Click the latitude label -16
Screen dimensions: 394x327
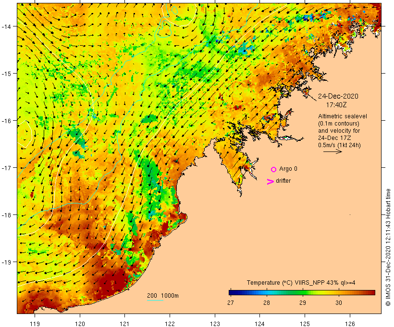(x=6, y=121)
